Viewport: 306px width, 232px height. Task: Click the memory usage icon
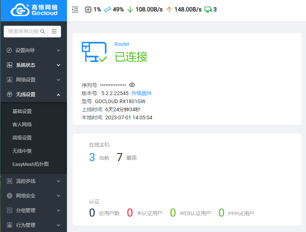107,10
